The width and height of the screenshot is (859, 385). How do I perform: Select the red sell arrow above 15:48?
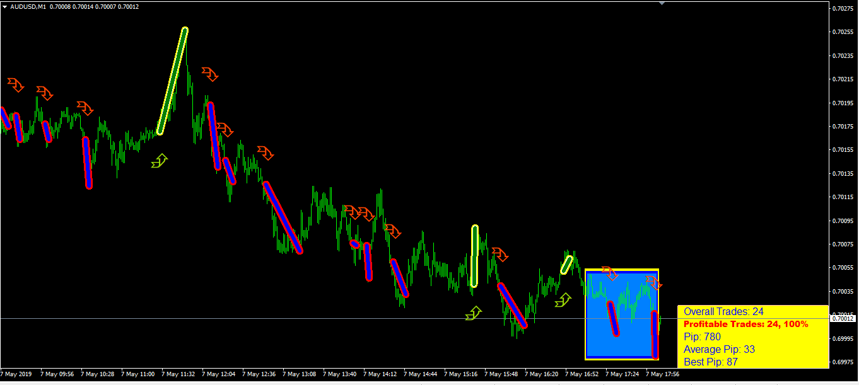coord(500,255)
